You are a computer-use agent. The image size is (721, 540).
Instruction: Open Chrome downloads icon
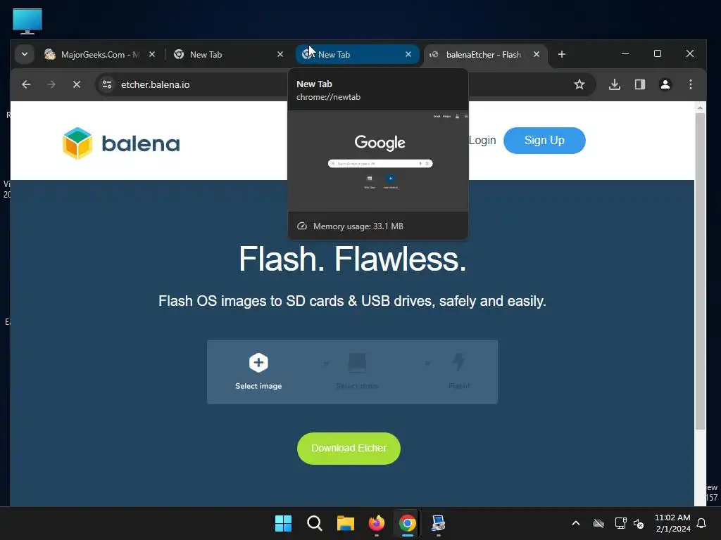[615, 84]
